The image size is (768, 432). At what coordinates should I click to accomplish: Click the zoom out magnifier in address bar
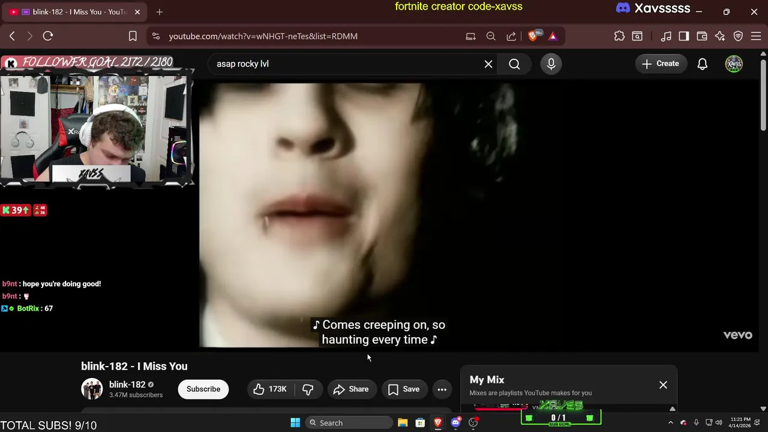(x=491, y=36)
